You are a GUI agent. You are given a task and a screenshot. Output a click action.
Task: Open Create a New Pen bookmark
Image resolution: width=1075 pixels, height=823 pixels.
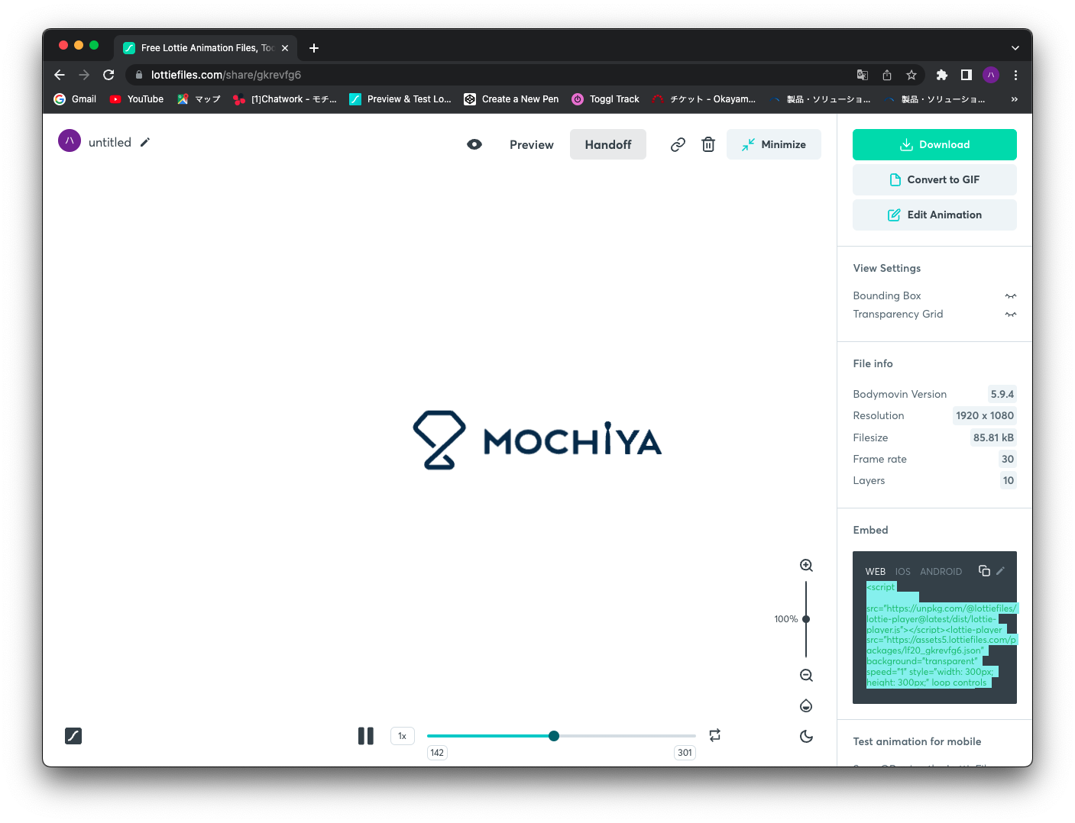511,99
